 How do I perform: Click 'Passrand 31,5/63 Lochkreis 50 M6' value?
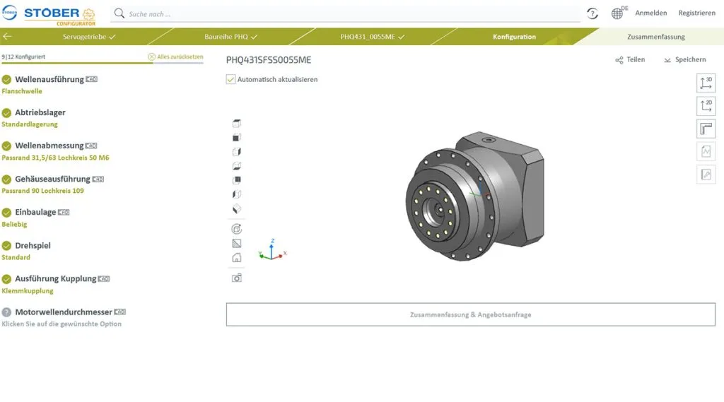click(x=55, y=158)
